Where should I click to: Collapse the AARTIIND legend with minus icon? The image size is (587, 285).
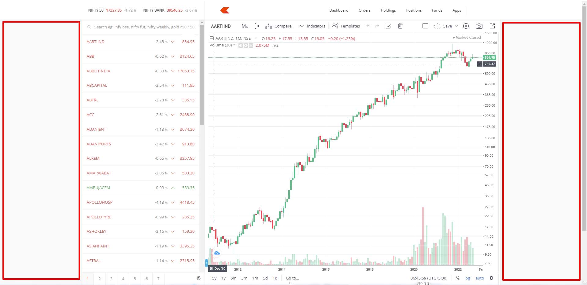click(x=212, y=38)
